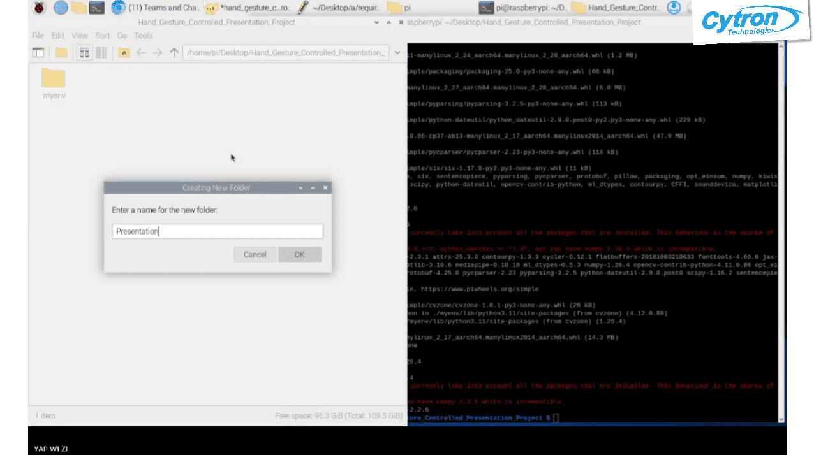Click the new folder toolbar icon

[x=61, y=53]
